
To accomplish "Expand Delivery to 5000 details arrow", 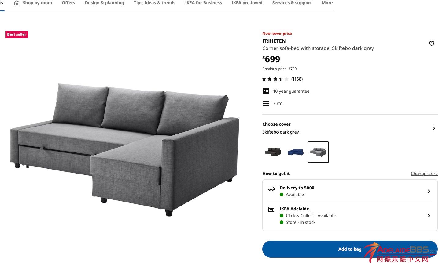I will tap(429, 191).
